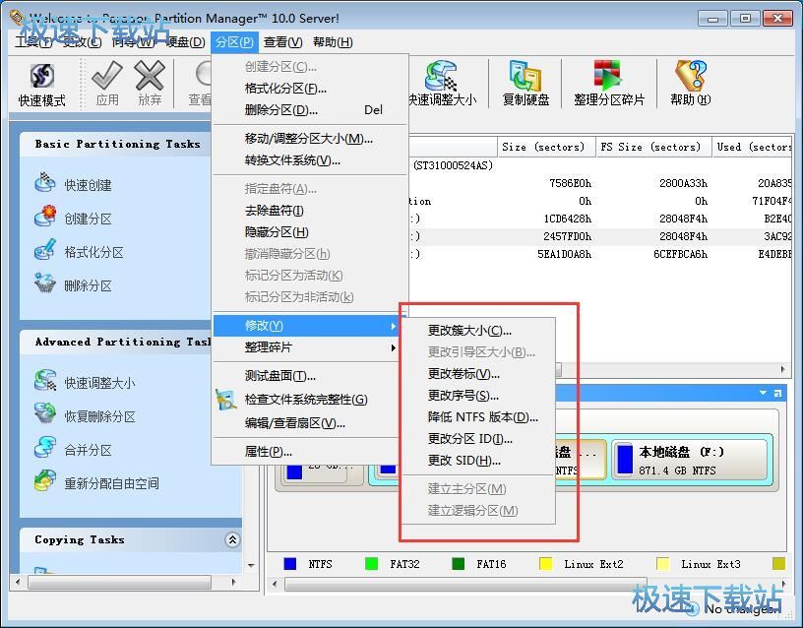Click the NTFS blue legend swatch
803x628 pixels.
point(290,564)
